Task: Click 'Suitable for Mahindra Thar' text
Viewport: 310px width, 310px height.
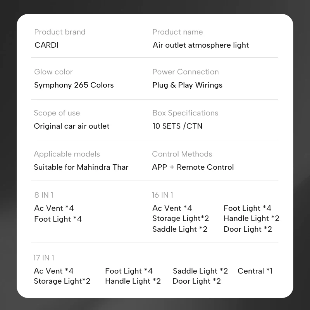Action: point(81,167)
